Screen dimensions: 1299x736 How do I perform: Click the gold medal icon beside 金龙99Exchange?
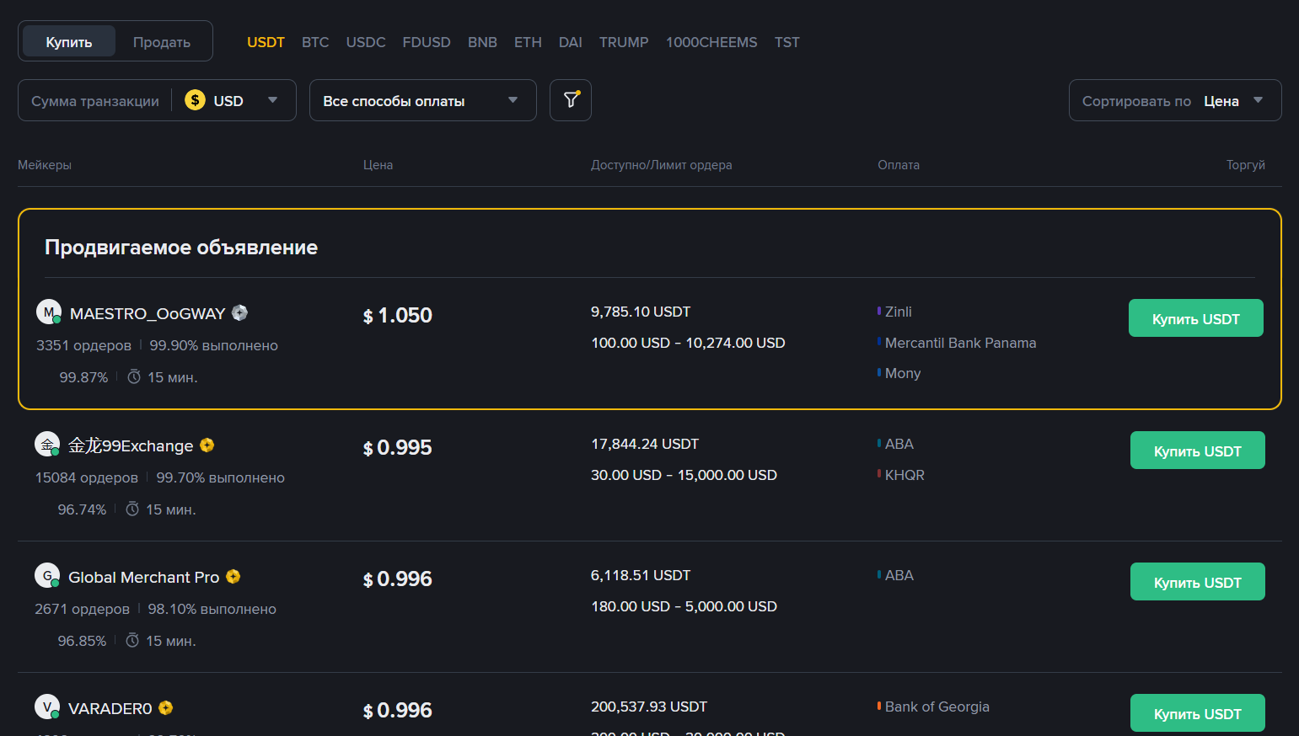pos(207,445)
